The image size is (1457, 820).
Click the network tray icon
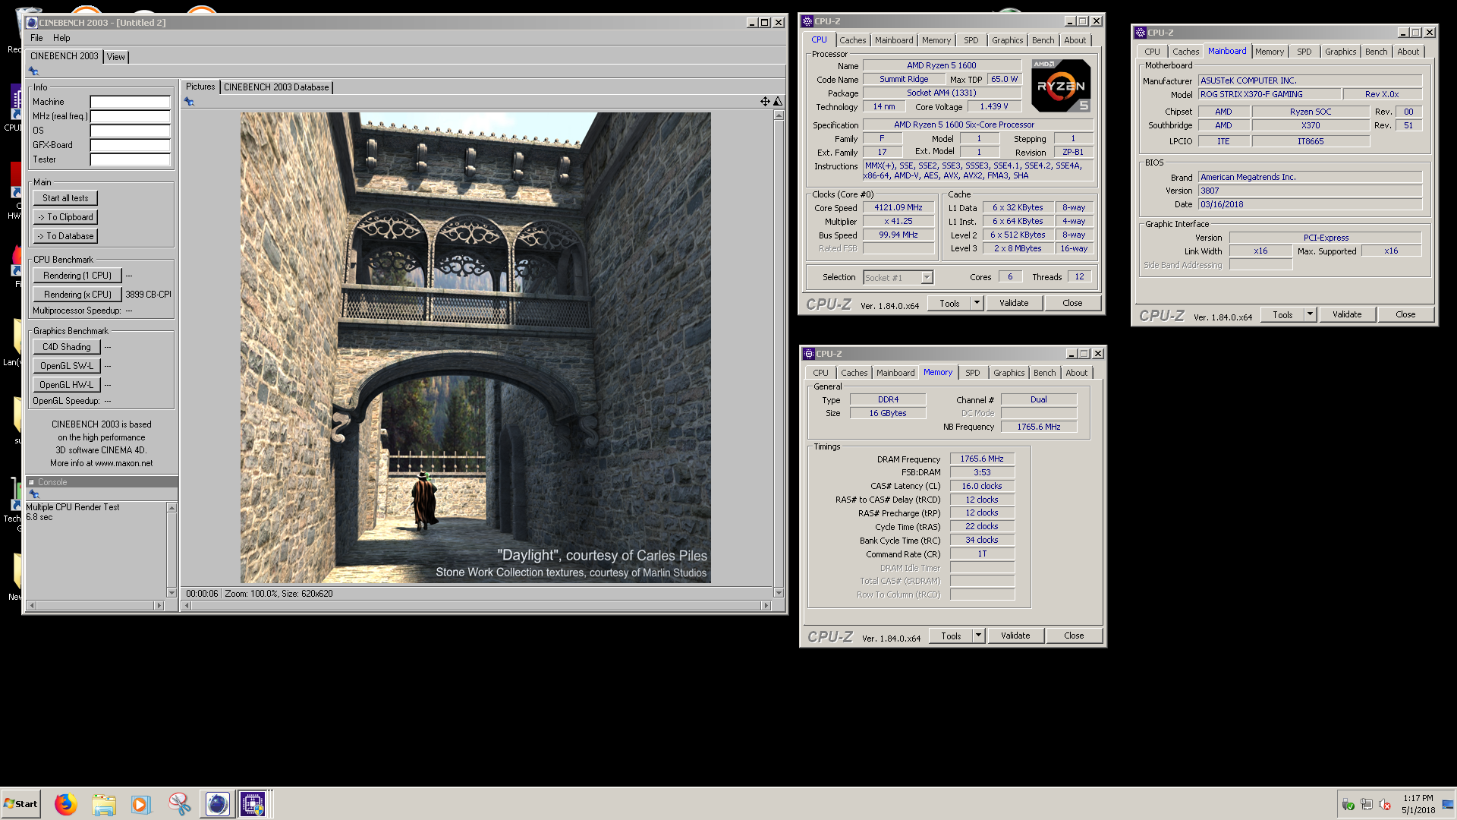tap(1367, 805)
